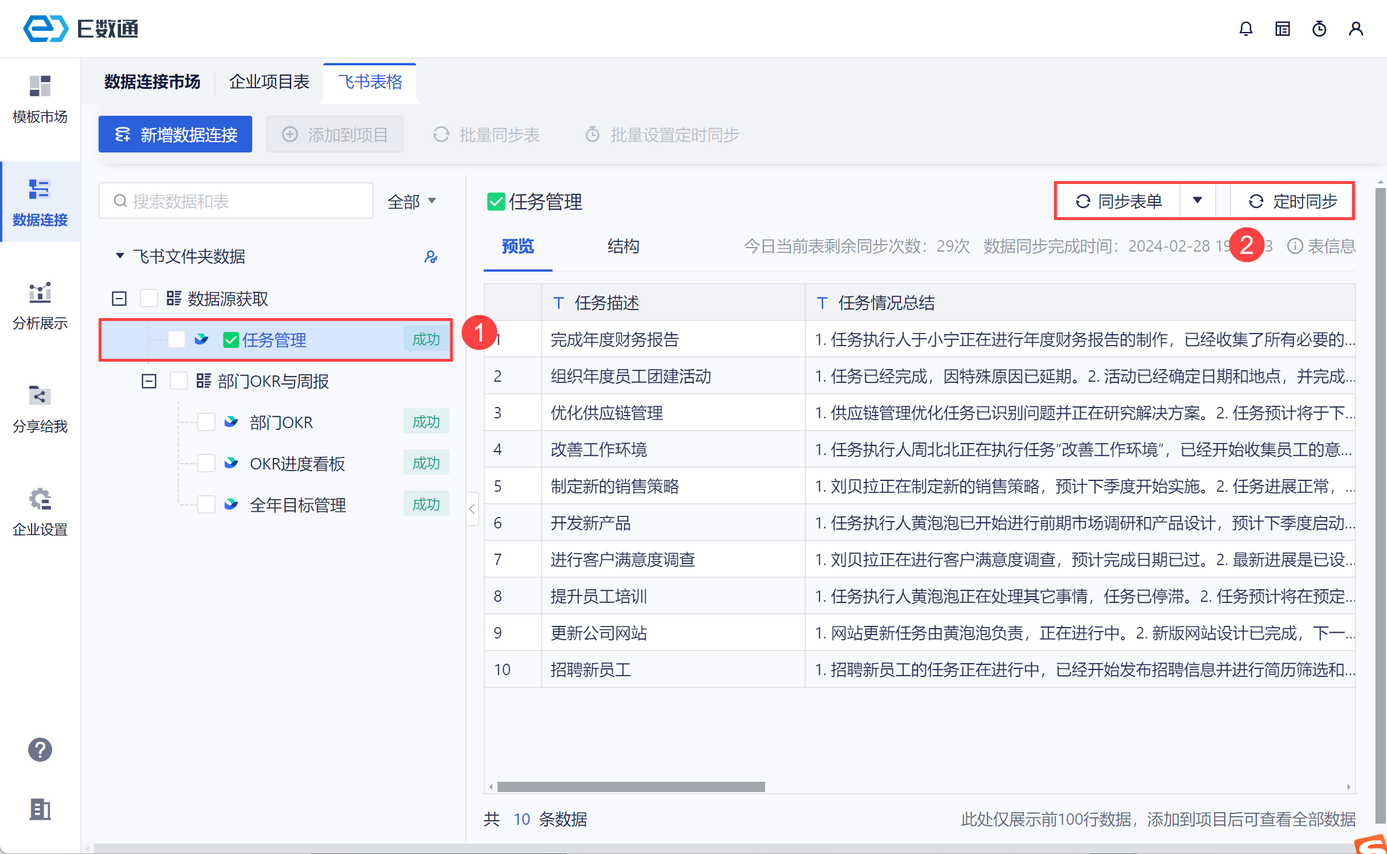The image size is (1387, 854).
Task: Switch to 企业项目表 tab
Action: pos(269,82)
